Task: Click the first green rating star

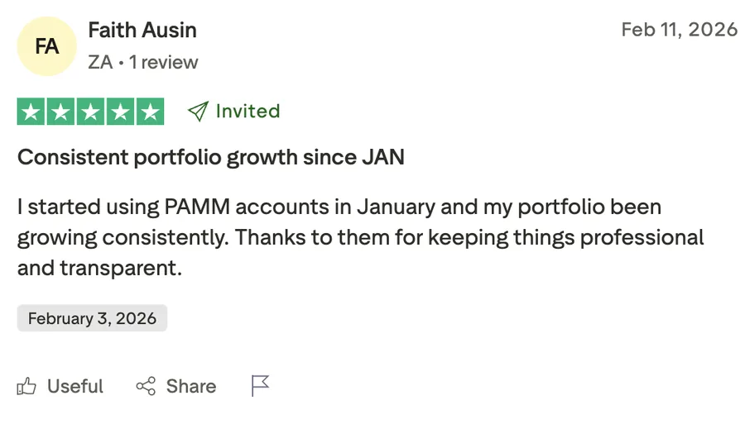Action: pos(31,112)
